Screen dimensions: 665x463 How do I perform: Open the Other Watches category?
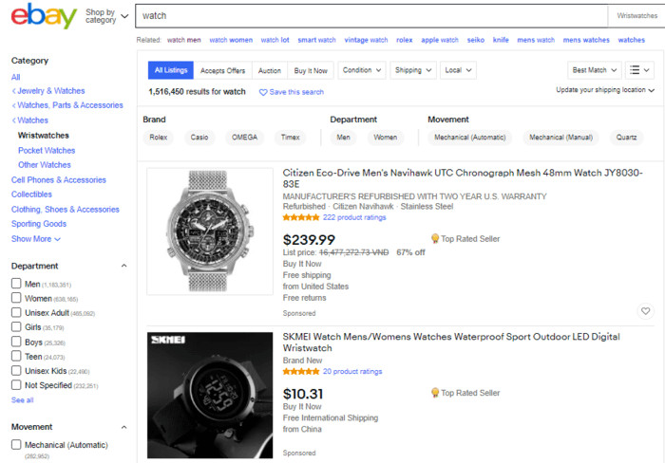[45, 165]
